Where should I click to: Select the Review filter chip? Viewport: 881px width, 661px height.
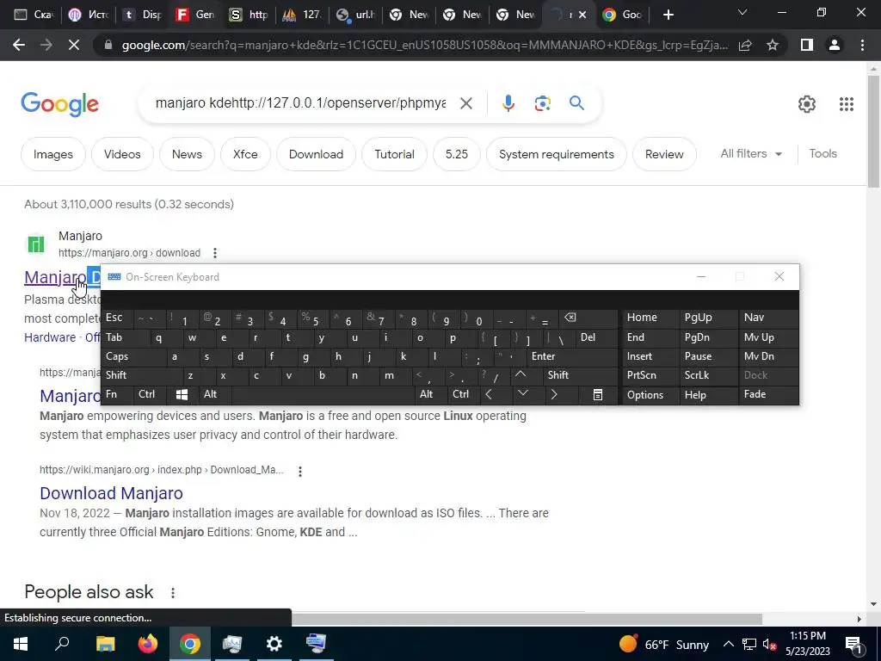(x=664, y=154)
